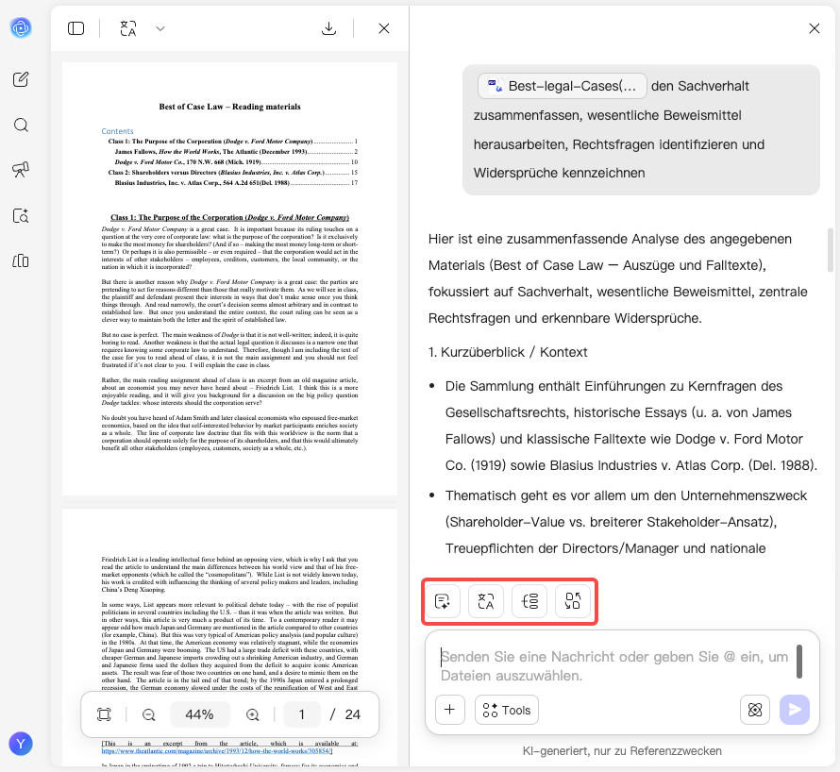The width and height of the screenshot is (840, 772).
Task: Click the convert quick action icon
Action: [573, 601]
